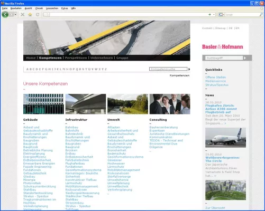Click the Stop loading X icon
Screen dimensions: 265x211
pyautogui.click(x=23, y=15)
